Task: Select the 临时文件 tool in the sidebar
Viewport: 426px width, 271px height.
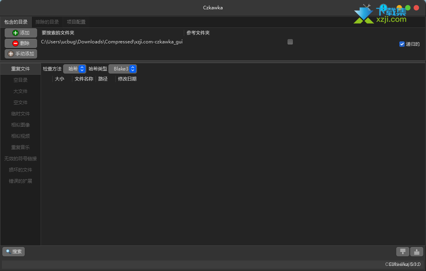Action: click(x=21, y=113)
